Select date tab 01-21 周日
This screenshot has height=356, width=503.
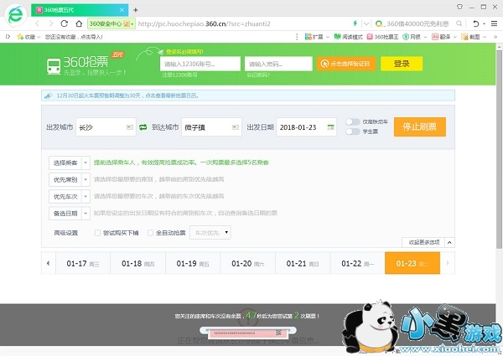point(303,263)
